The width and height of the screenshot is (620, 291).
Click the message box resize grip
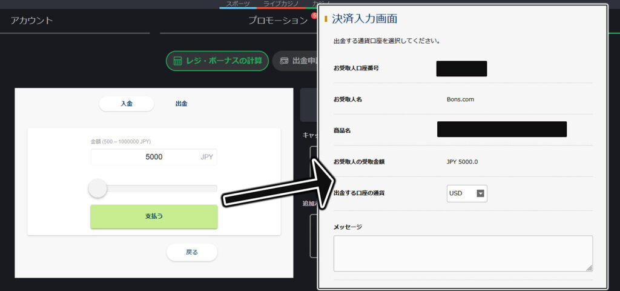pyautogui.click(x=589, y=268)
